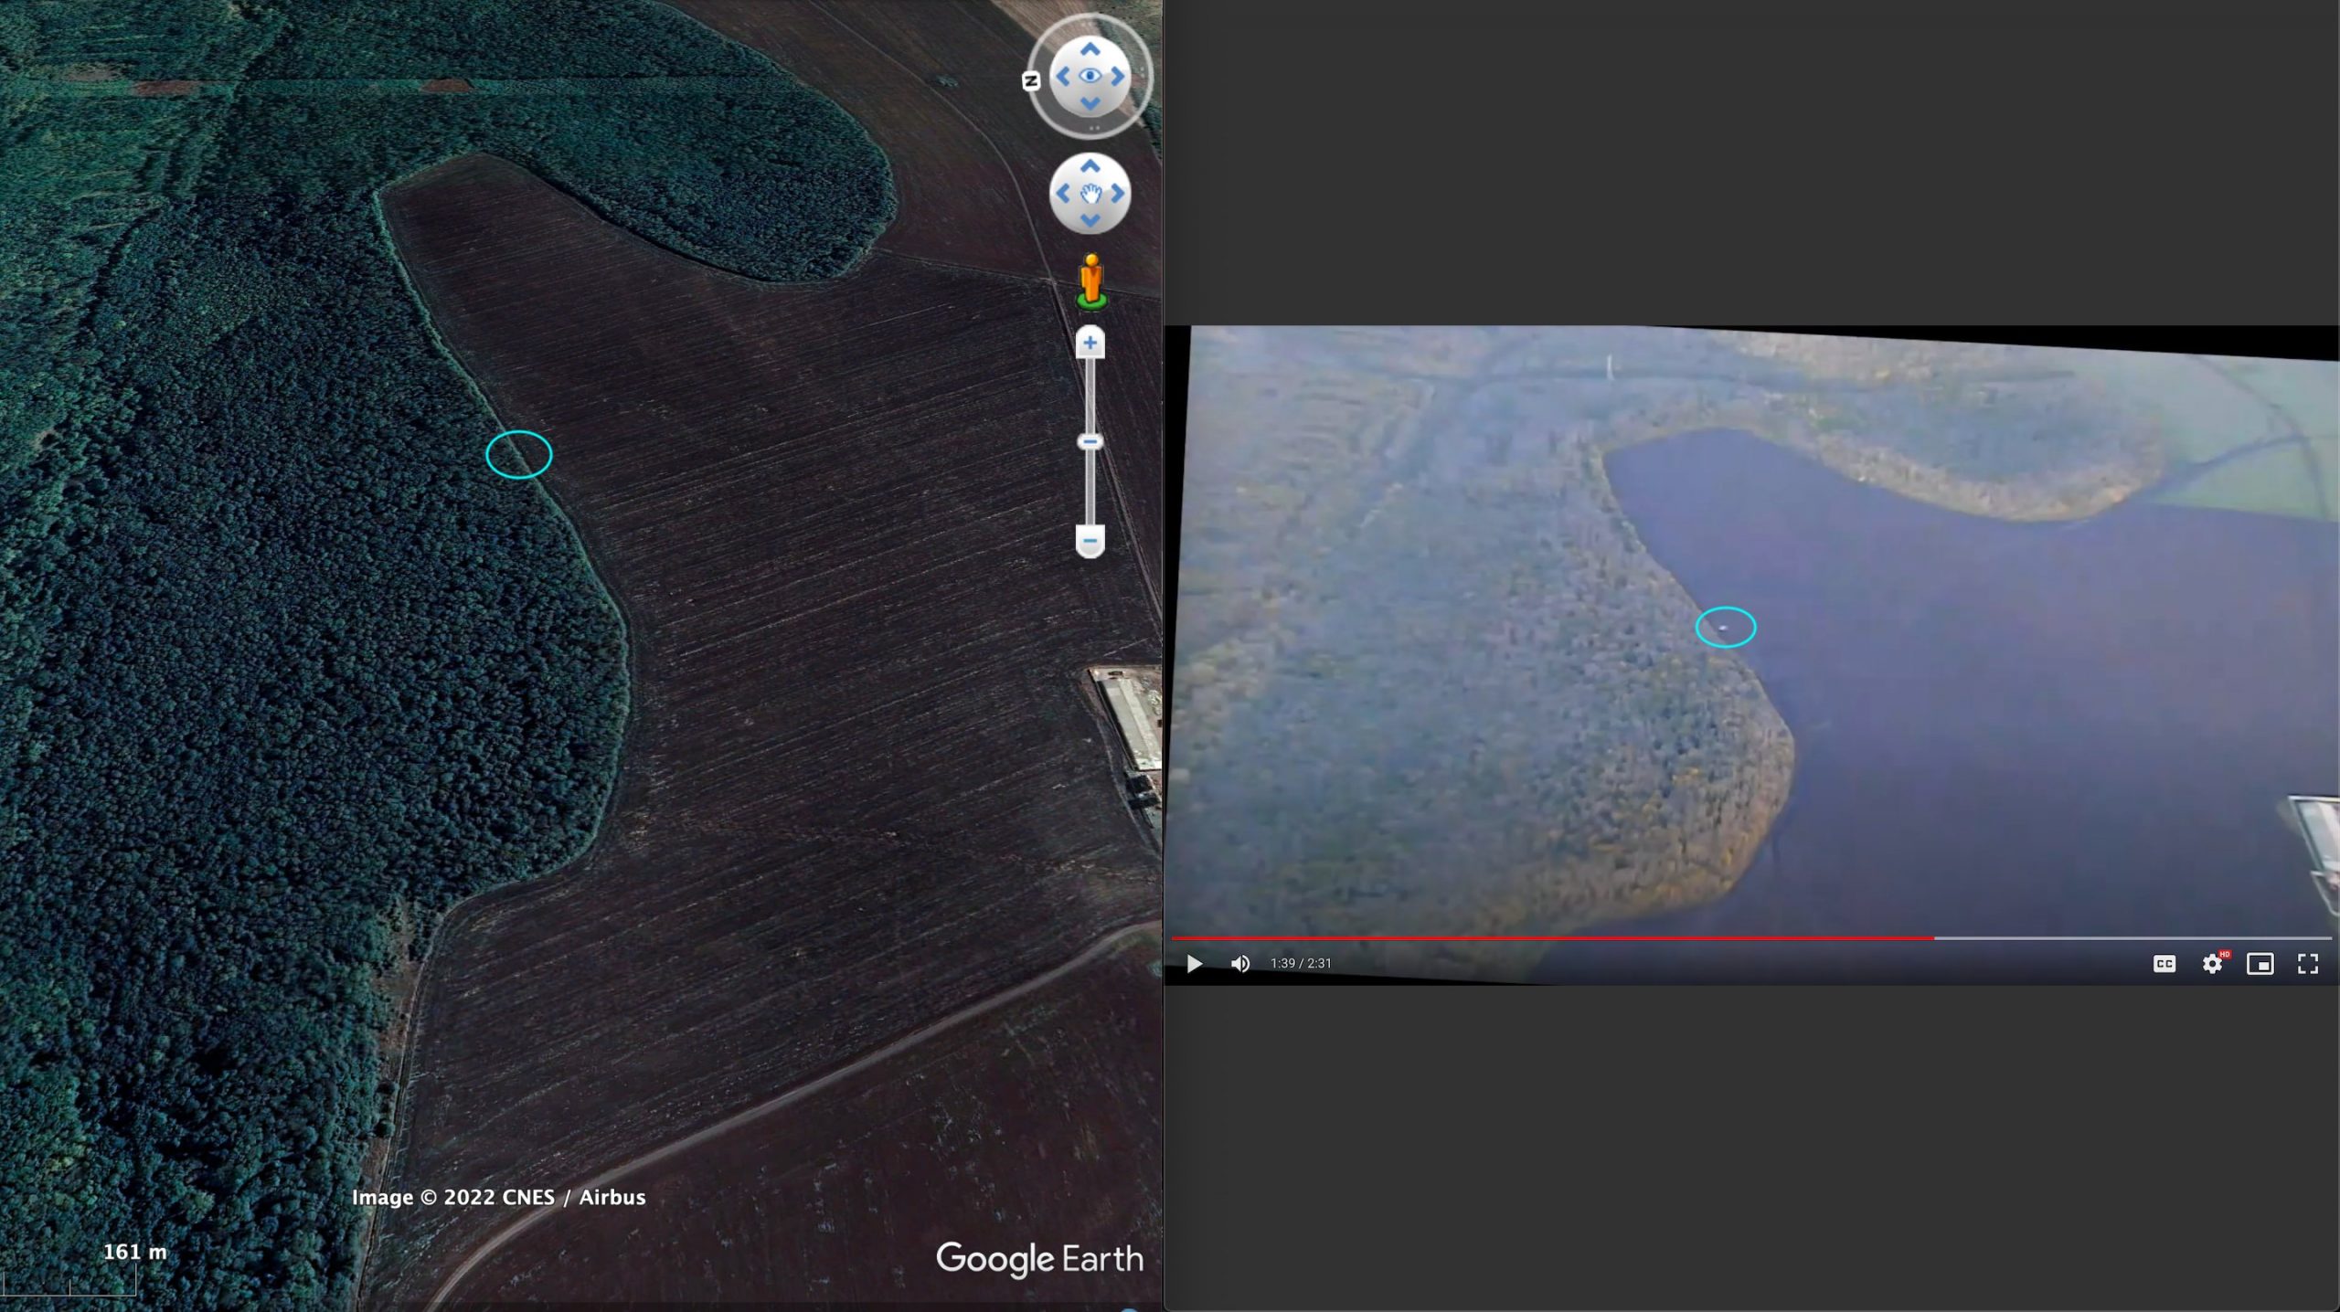
Task: Click the orange Street View pegman
Action: point(1091,280)
